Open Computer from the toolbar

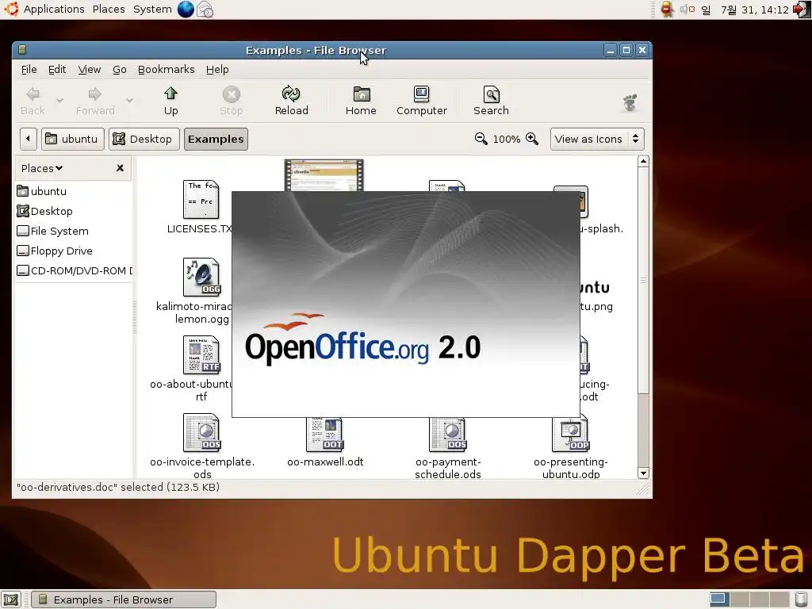[x=422, y=101]
